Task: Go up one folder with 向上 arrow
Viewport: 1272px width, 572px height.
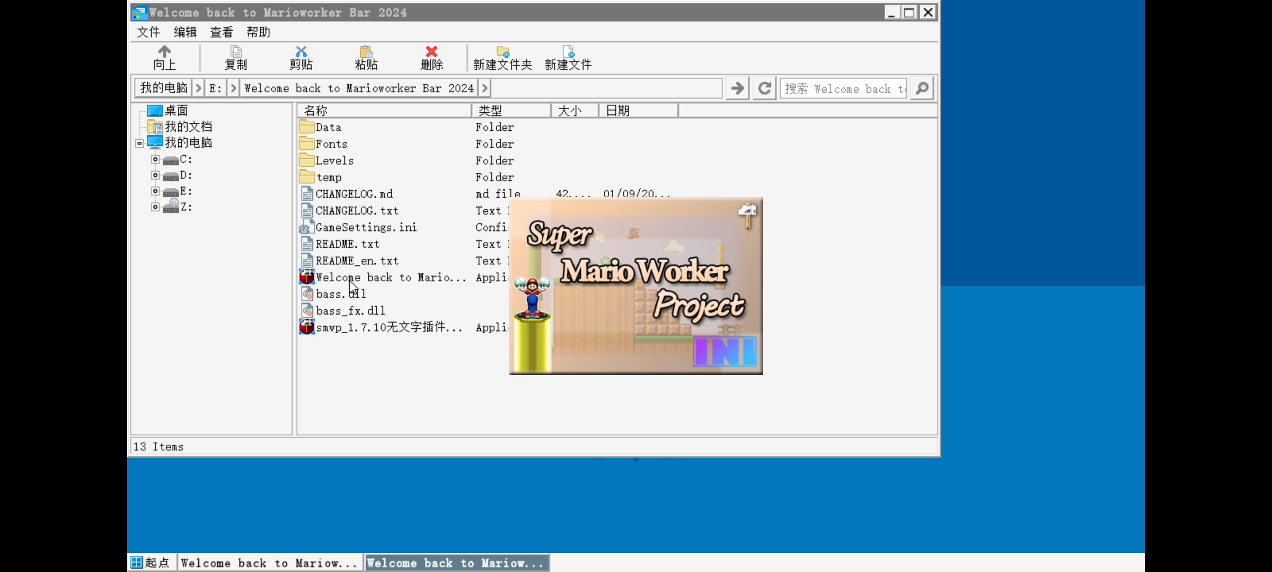Action: click(164, 57)
